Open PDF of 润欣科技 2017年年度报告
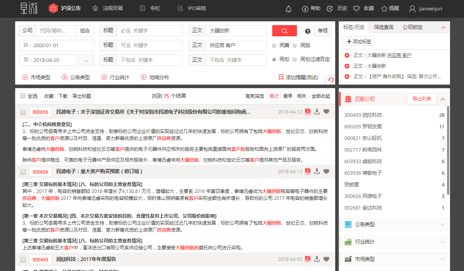Image resolution: width=464 pixels, height=271 pixels. [308, 259]
